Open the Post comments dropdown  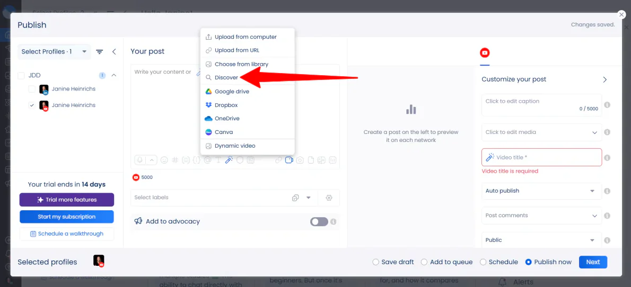point(542,216)
